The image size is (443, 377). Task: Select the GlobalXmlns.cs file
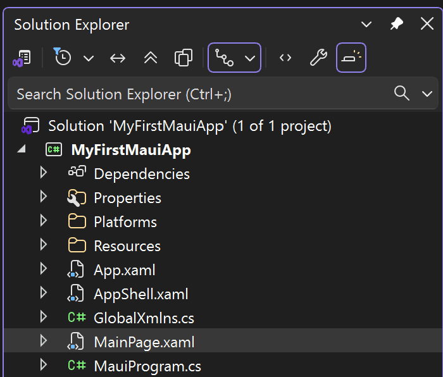point(144,319)
